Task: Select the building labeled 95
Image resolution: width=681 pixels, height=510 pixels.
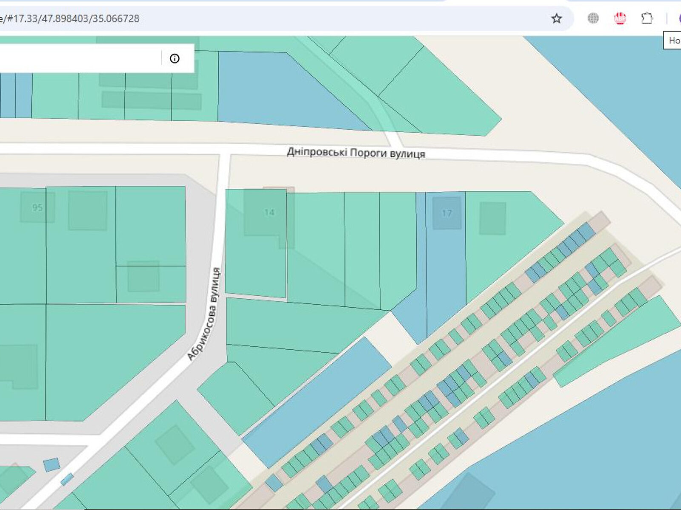Action: 37,207
